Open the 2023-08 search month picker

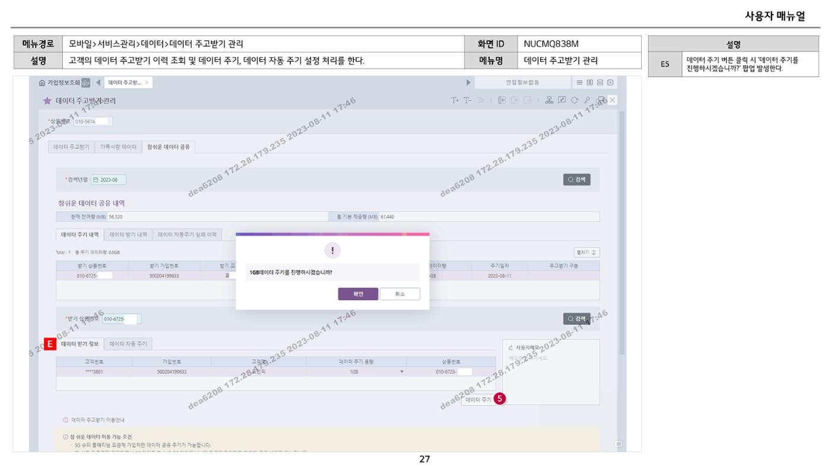(108, 180)
